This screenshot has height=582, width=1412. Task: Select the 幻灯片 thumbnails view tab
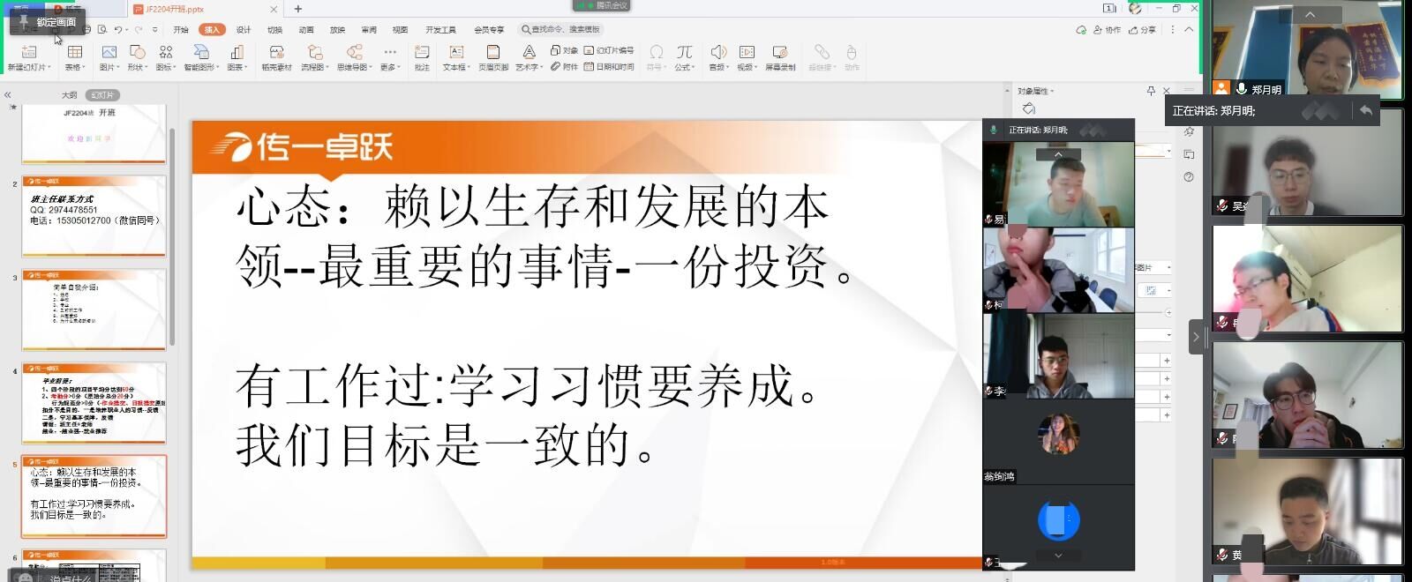[102, 95]
